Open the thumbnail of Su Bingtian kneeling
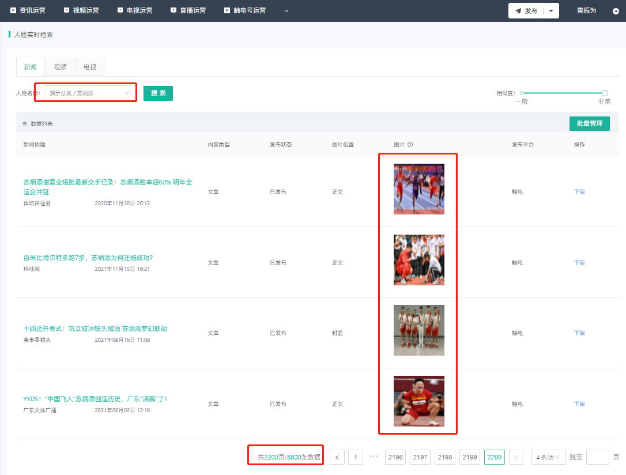 coord(419,401)
